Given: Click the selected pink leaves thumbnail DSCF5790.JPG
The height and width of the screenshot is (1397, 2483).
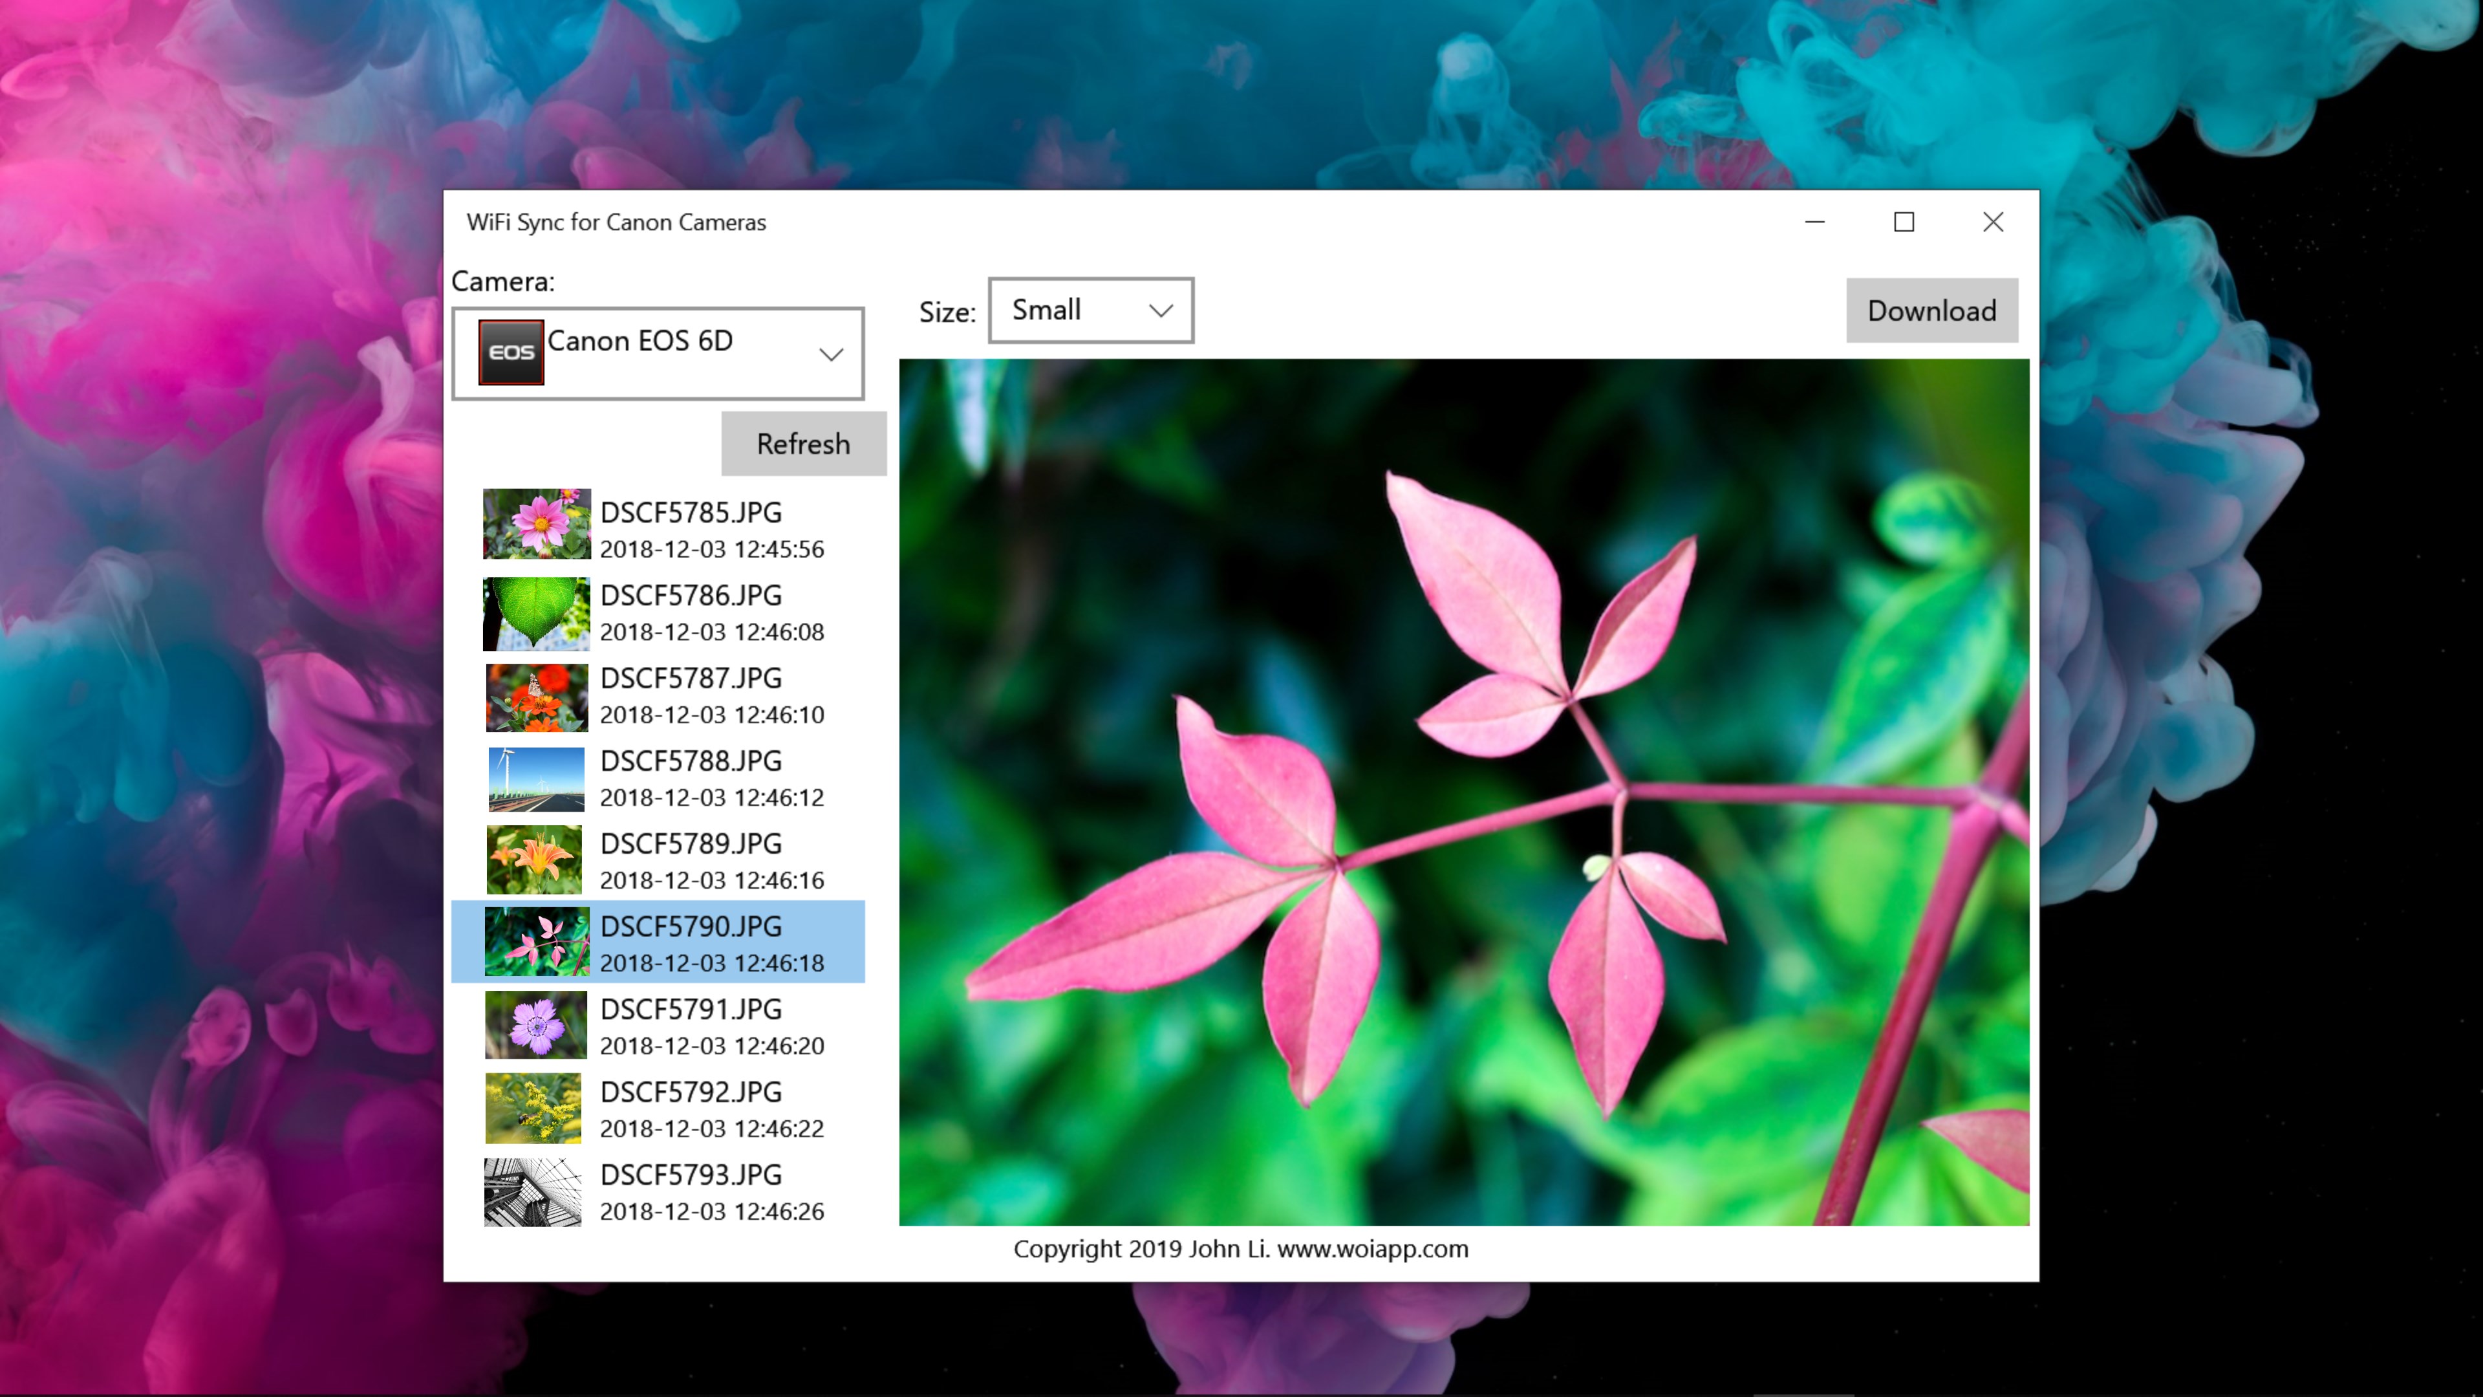Looking at the screenshot, I should click(x=536, y=942).
